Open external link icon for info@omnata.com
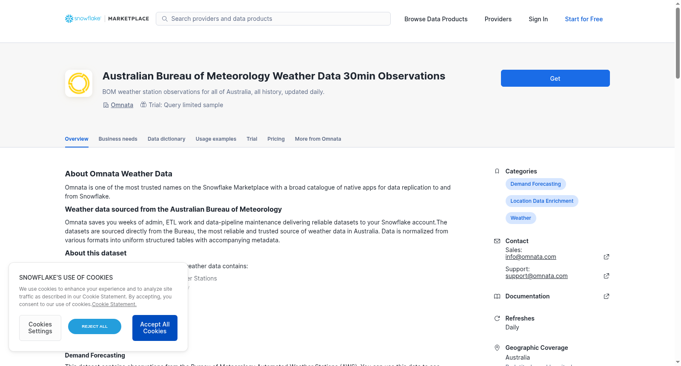Viewport: 681px width, 366px height. pyautogui.click(x=607, y=257)
